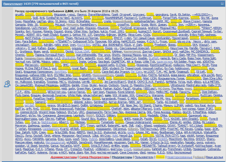This screenshot has width=226, height=162.
Task: Click the soldatmarblefam username
Action: [144, 21]
